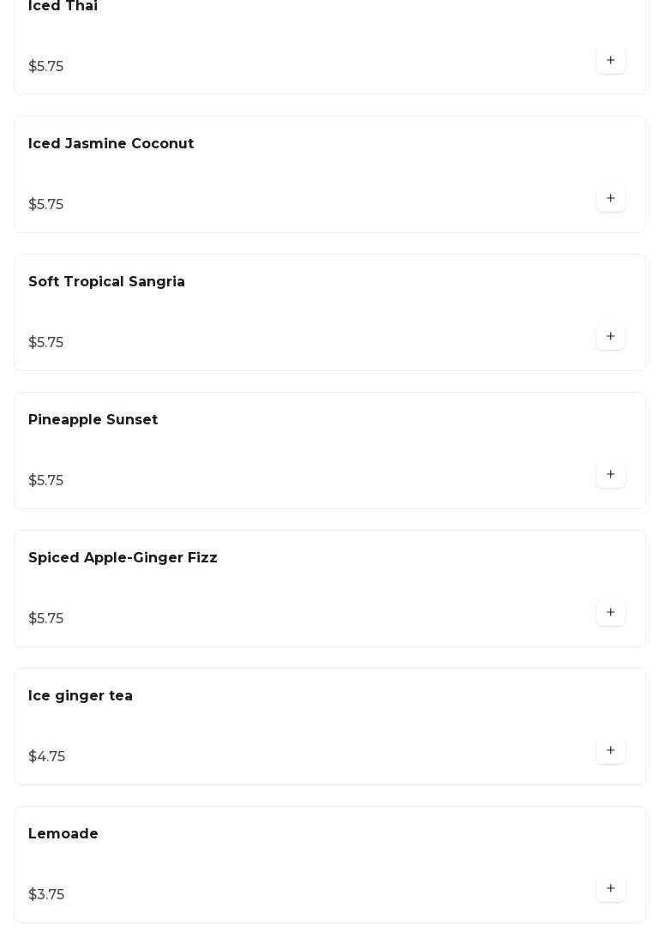Click the Soft Tropical Sangria $5.75 price
The image size is (660, 937).
(x=46, y=343)
